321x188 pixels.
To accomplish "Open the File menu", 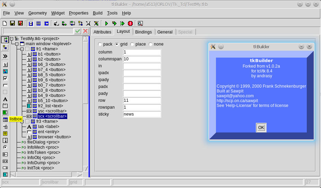I will point(6,13).
